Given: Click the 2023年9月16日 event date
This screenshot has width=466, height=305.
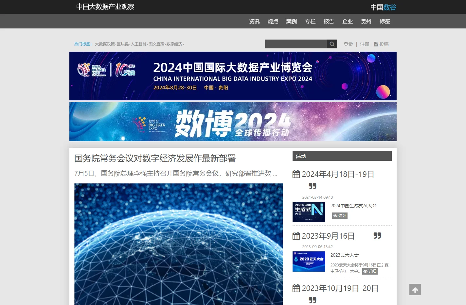Looking at the screenshot, I should 328,236.
